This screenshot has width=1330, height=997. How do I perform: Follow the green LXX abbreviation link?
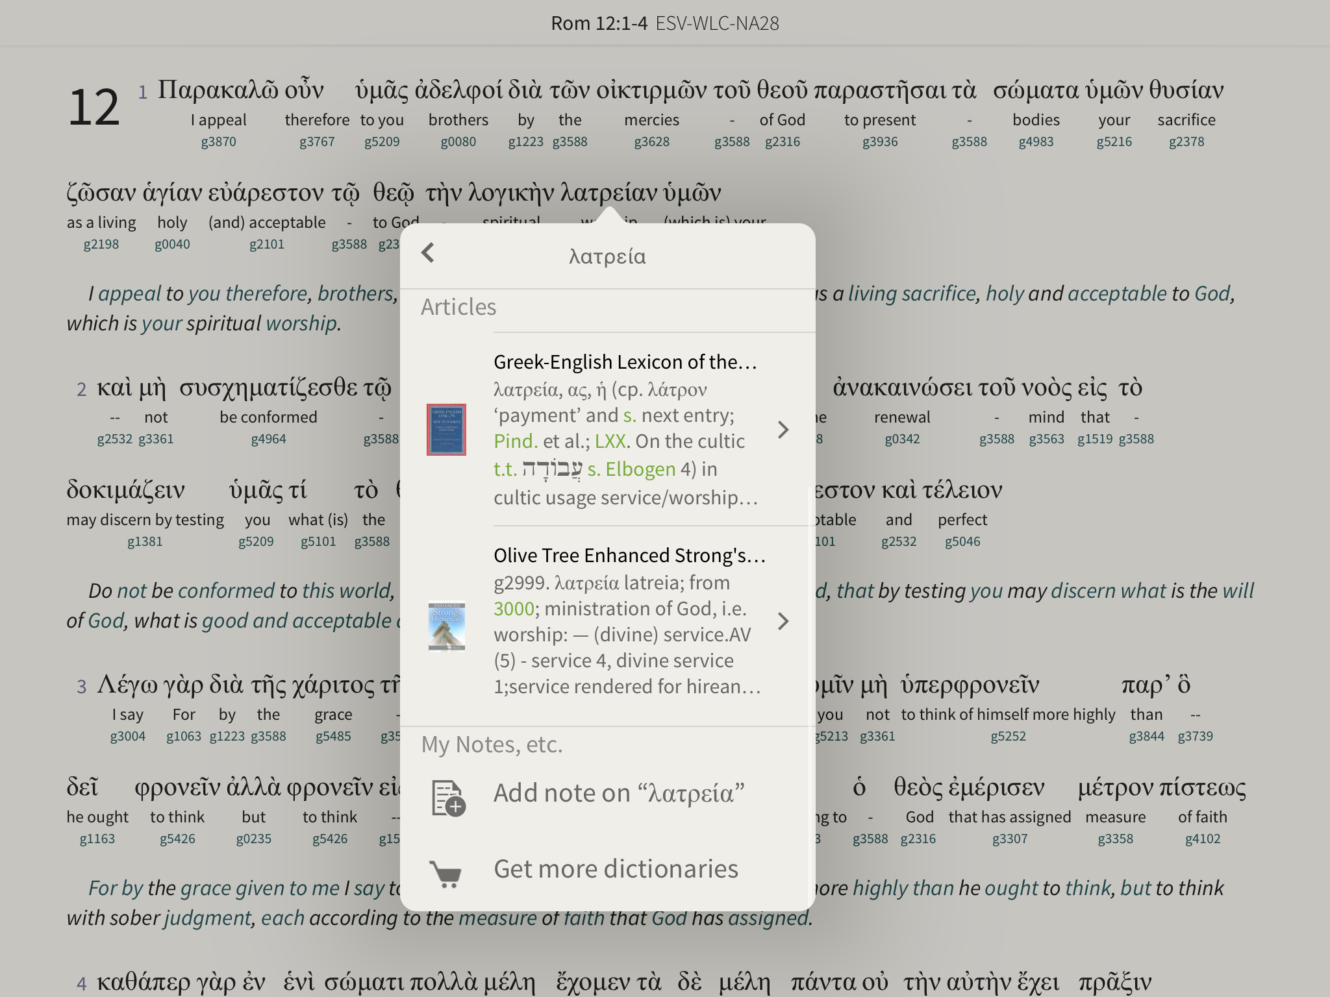pyautogui.click(x=610, y=441)
